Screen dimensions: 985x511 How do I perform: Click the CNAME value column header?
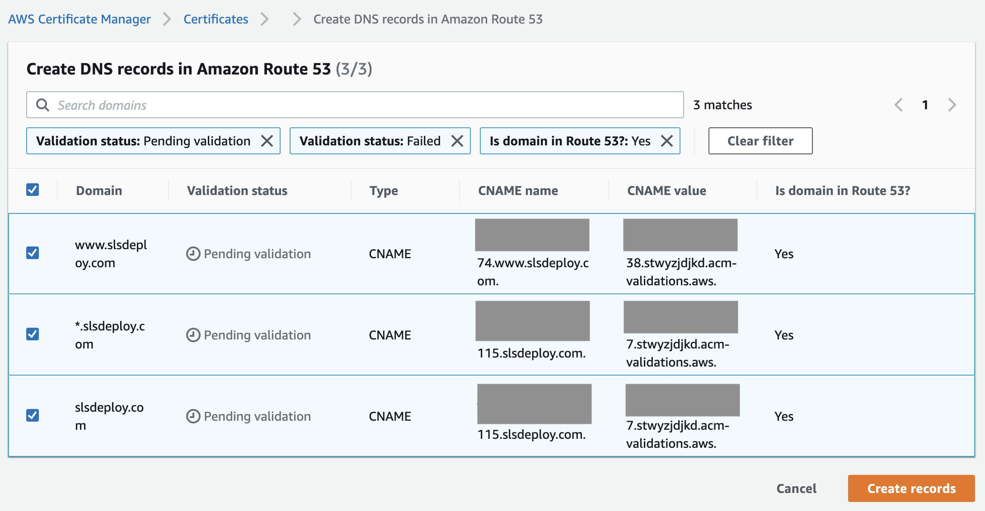[666, 190]
